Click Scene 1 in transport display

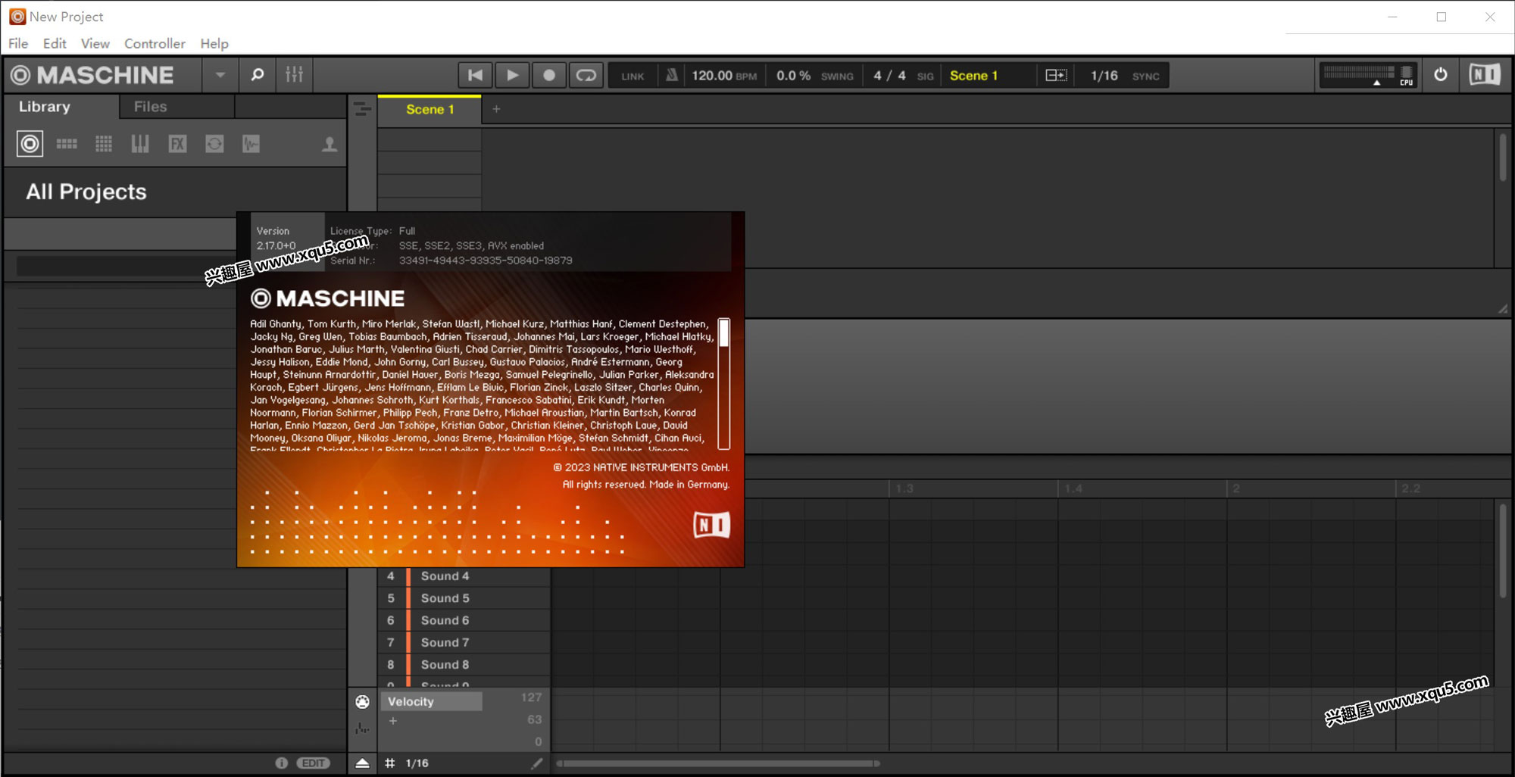(x=973, y=76)
